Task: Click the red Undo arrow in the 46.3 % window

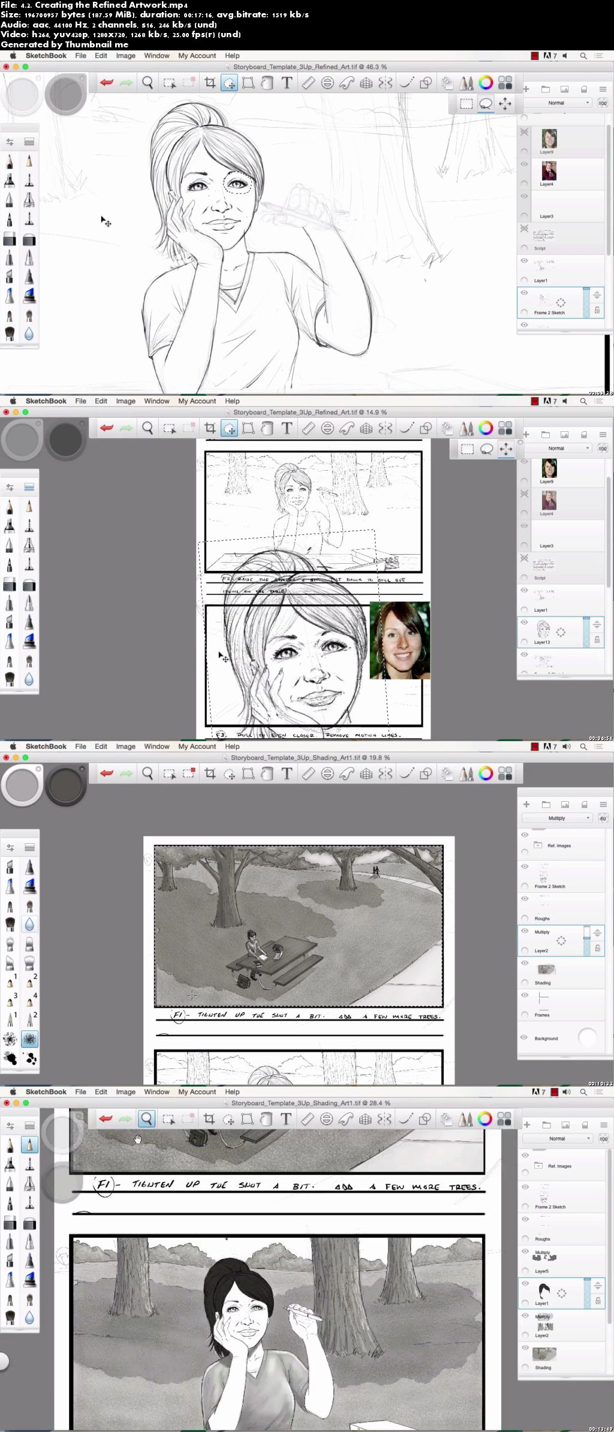Action: tap(107, 83)
